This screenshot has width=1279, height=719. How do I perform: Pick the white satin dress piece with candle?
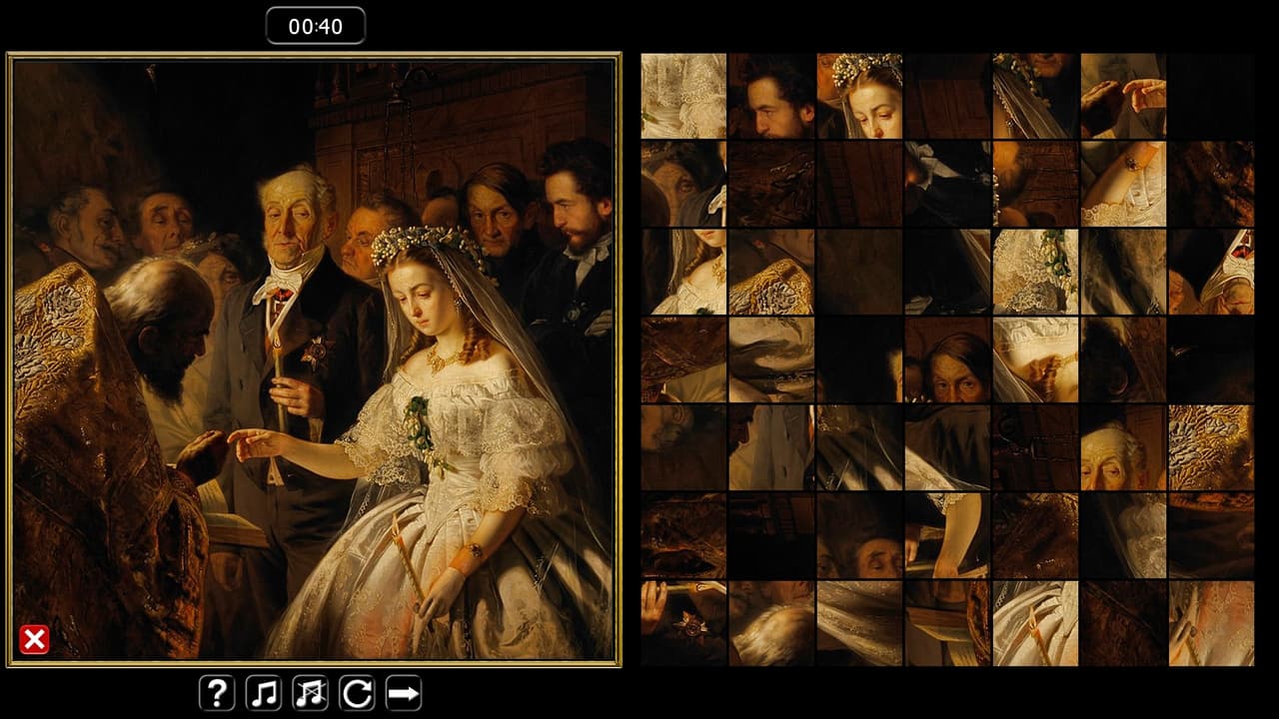click(x=1036, y=623)
